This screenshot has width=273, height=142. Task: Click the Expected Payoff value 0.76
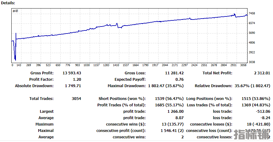tap(180, 80)
